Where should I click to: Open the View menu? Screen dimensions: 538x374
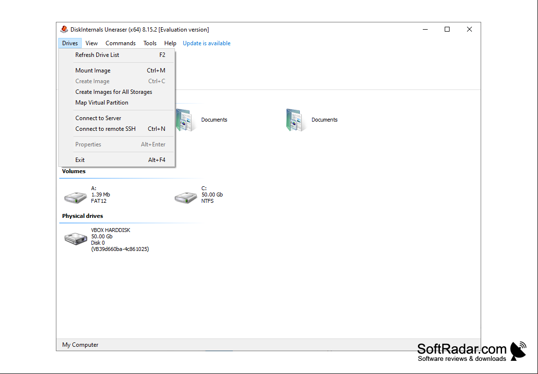92,43
